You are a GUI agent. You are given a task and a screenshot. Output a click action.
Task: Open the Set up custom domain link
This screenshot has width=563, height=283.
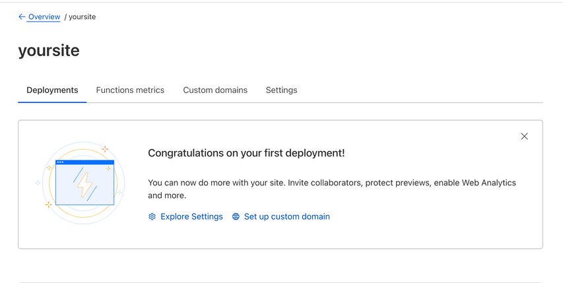pos(286,217)
